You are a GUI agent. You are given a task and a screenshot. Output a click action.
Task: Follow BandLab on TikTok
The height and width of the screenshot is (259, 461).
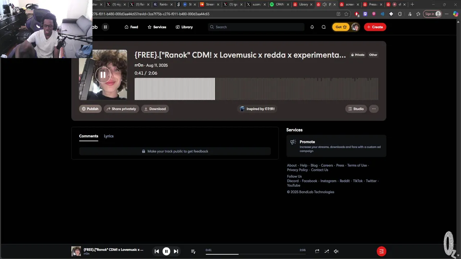click(x=358, y=181)
